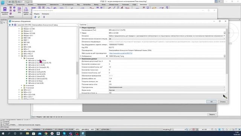This screenshot has width=241, height=136.
Task: Toggle оПРИВЯЗКА mode in status bar
Action: click(37, 129)
